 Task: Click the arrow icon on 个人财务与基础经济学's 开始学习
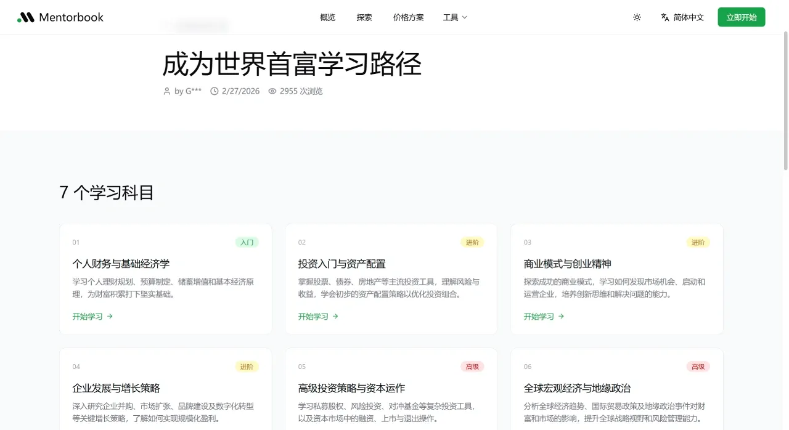[110, 316]
